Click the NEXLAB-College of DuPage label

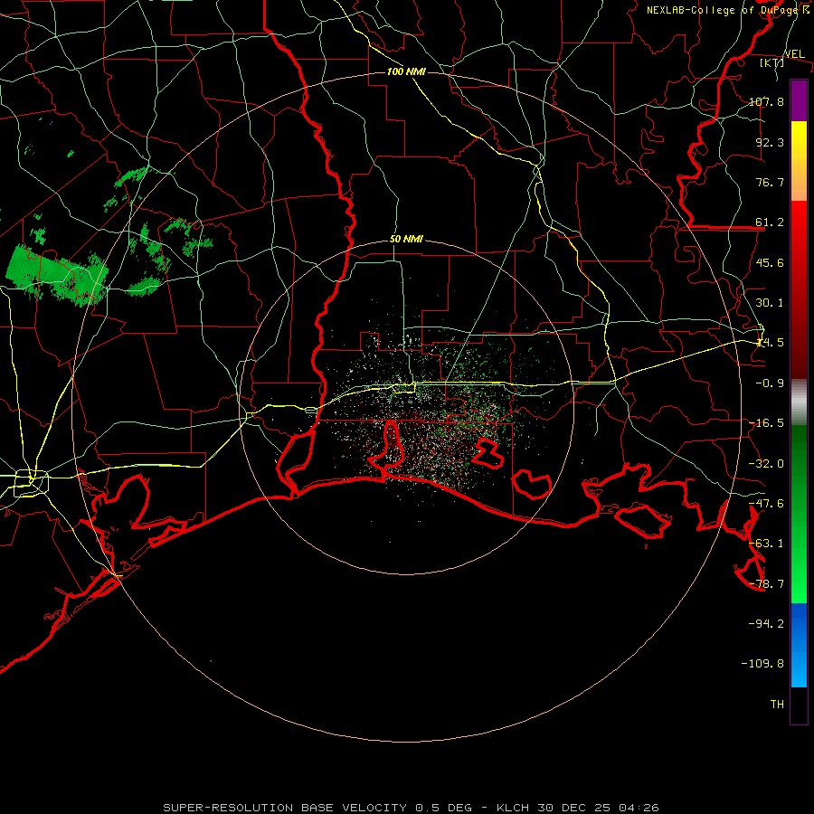tap(727, 10)
